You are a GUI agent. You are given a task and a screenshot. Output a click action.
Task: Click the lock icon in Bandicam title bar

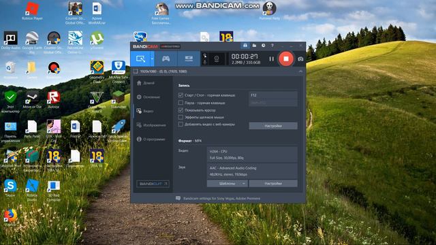coord(245,46)
